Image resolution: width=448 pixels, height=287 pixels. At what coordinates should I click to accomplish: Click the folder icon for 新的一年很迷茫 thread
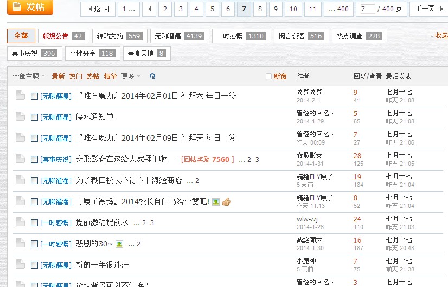click(20, 265)
